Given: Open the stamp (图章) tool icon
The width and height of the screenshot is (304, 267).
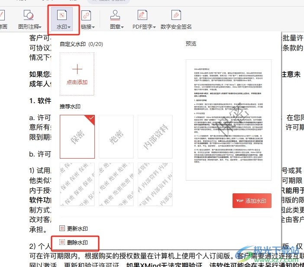Looking at the screenshot, I should (115, 15).
